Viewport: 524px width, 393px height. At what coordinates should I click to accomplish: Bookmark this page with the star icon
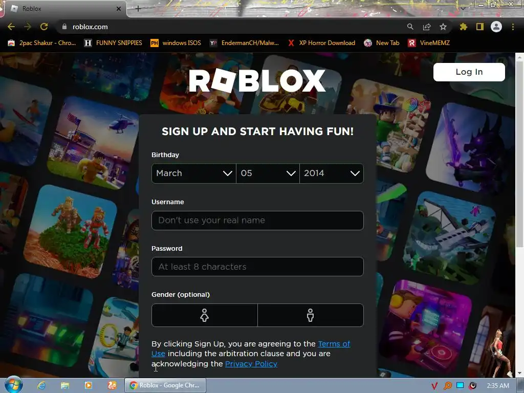point(443,27)
